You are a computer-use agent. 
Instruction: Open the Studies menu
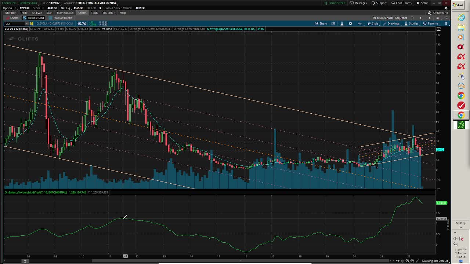(412, 23)
